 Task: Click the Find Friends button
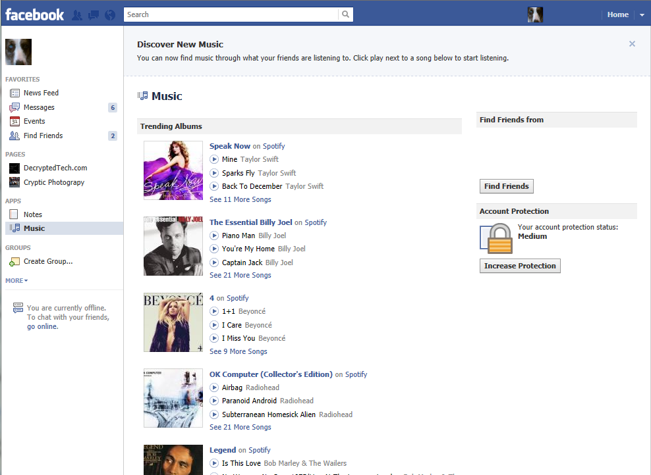coord(506,186)
